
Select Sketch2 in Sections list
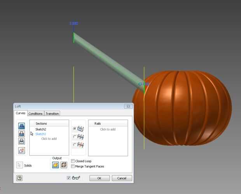tap(41, 129)
